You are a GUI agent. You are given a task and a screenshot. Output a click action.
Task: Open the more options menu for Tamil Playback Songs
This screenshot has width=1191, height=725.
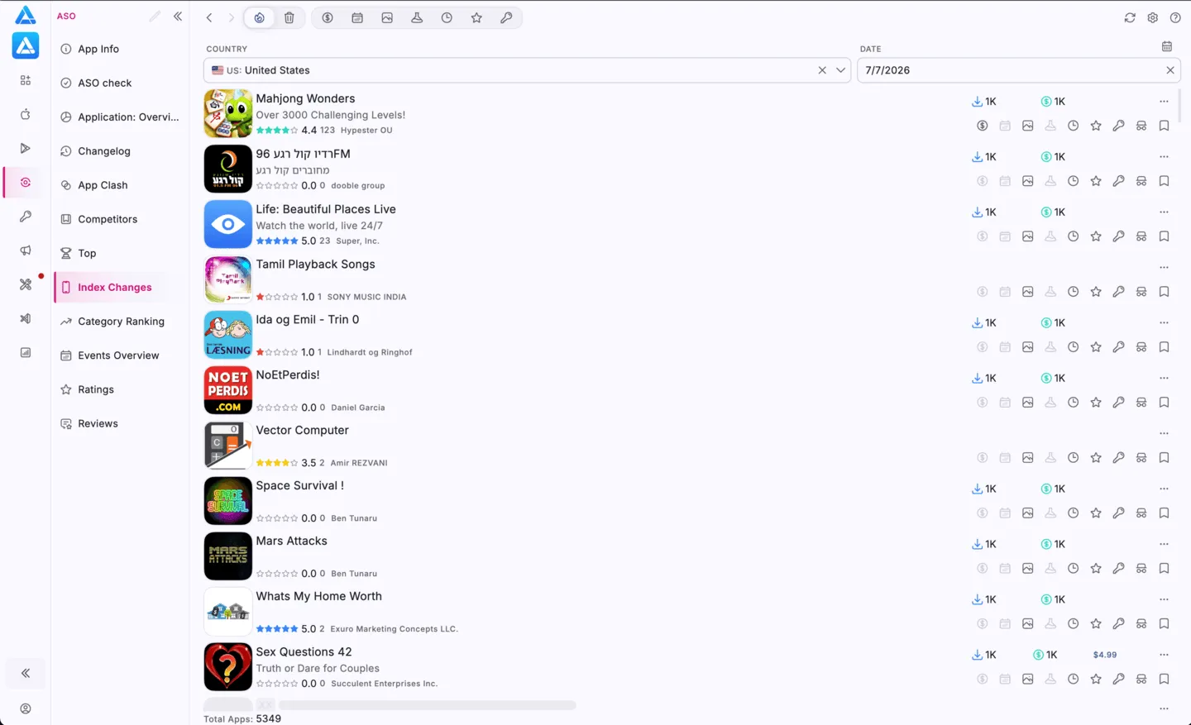coord(1164,268)
